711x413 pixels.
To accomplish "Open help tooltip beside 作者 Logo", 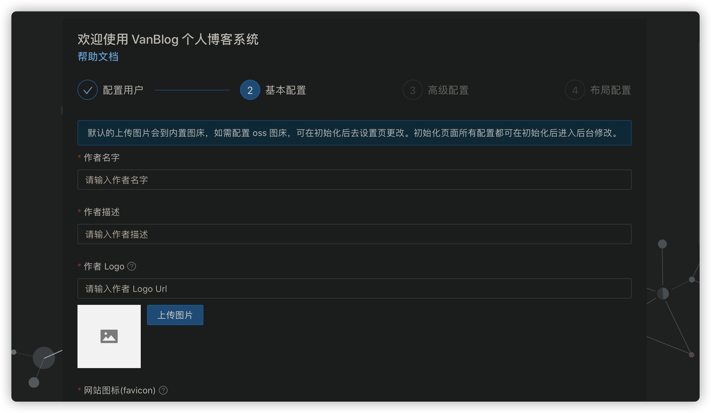I will [x=132, y=266].
